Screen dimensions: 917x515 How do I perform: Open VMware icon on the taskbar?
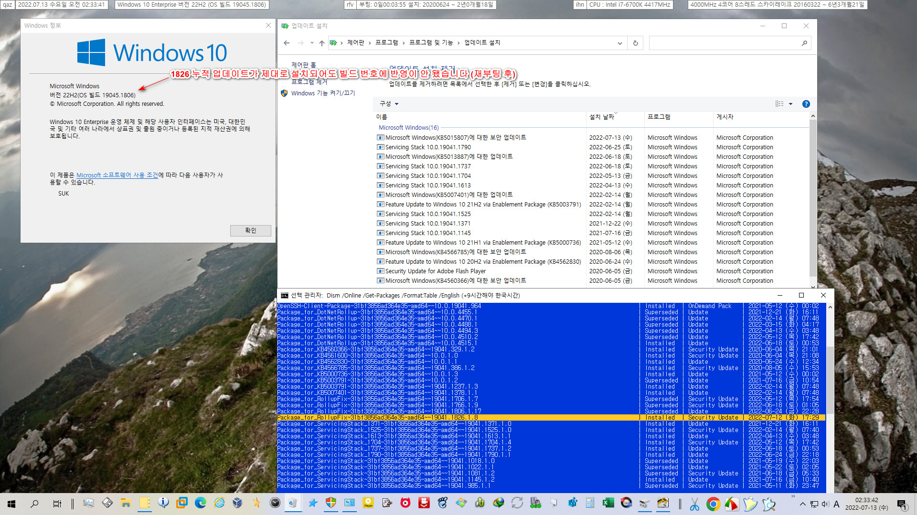coord(181,503)
